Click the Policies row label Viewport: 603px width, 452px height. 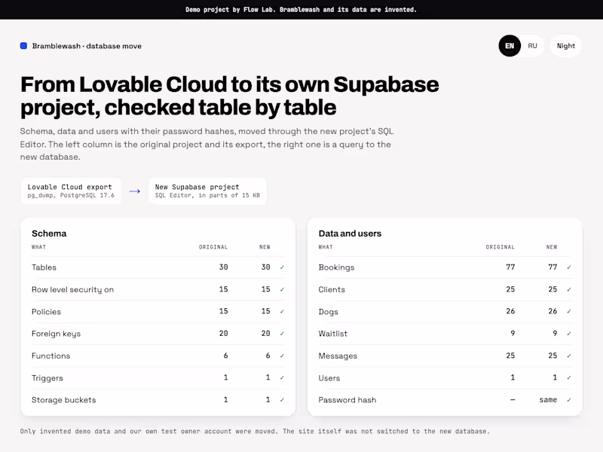coord(46,312)
